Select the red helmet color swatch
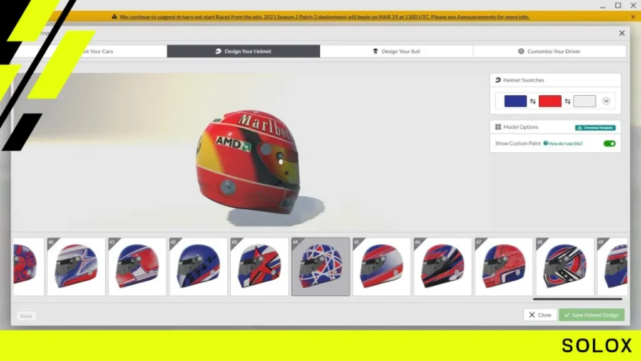Viewport: 641px width, 361px height. 550,101
